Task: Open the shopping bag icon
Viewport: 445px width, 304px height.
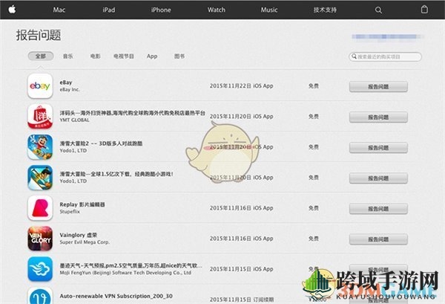Action: (424, 10)
